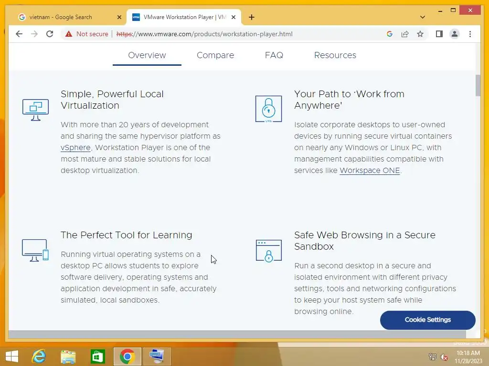Follow the Workspace ONE link
The image size is (489, 366).
coord(370,171)
